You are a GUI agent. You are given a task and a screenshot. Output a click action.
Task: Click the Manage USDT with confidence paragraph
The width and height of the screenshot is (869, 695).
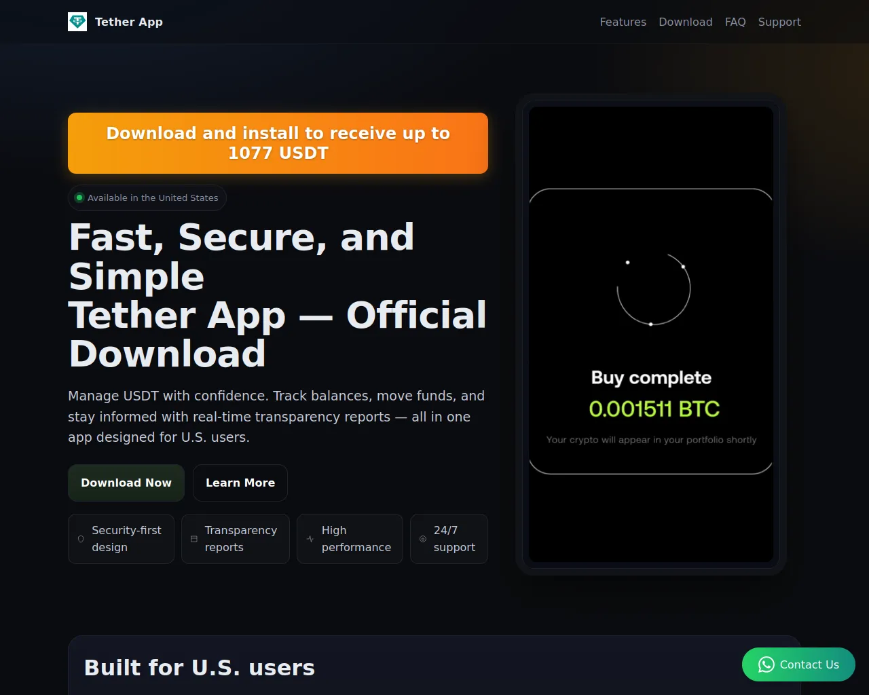coord(276,417)
